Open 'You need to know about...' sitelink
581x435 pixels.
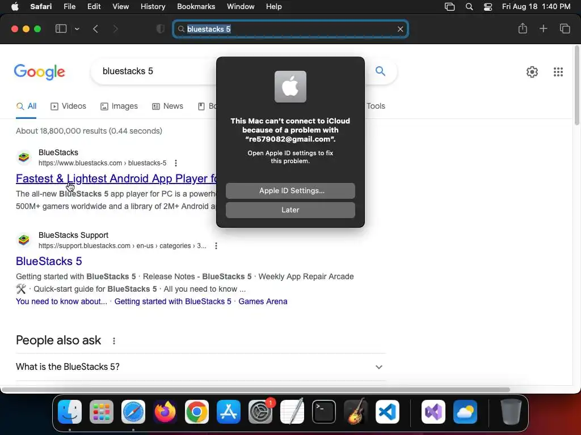tap(61, 301)
